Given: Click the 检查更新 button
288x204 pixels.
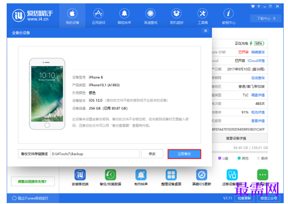Looking at the screenshot, I should pos(244,198).
